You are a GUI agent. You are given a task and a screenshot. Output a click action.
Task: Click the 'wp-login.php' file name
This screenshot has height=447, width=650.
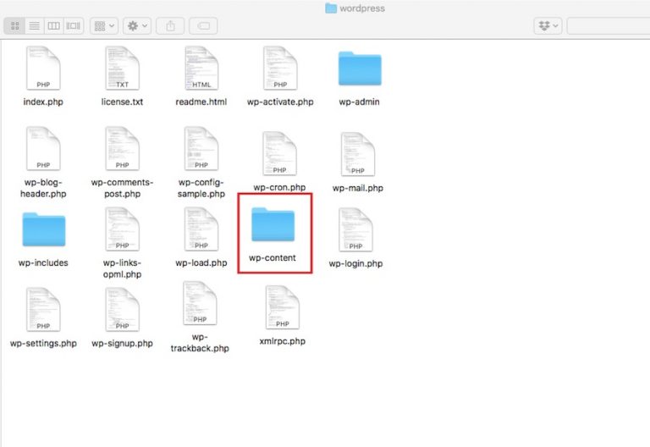pos(355,264)
